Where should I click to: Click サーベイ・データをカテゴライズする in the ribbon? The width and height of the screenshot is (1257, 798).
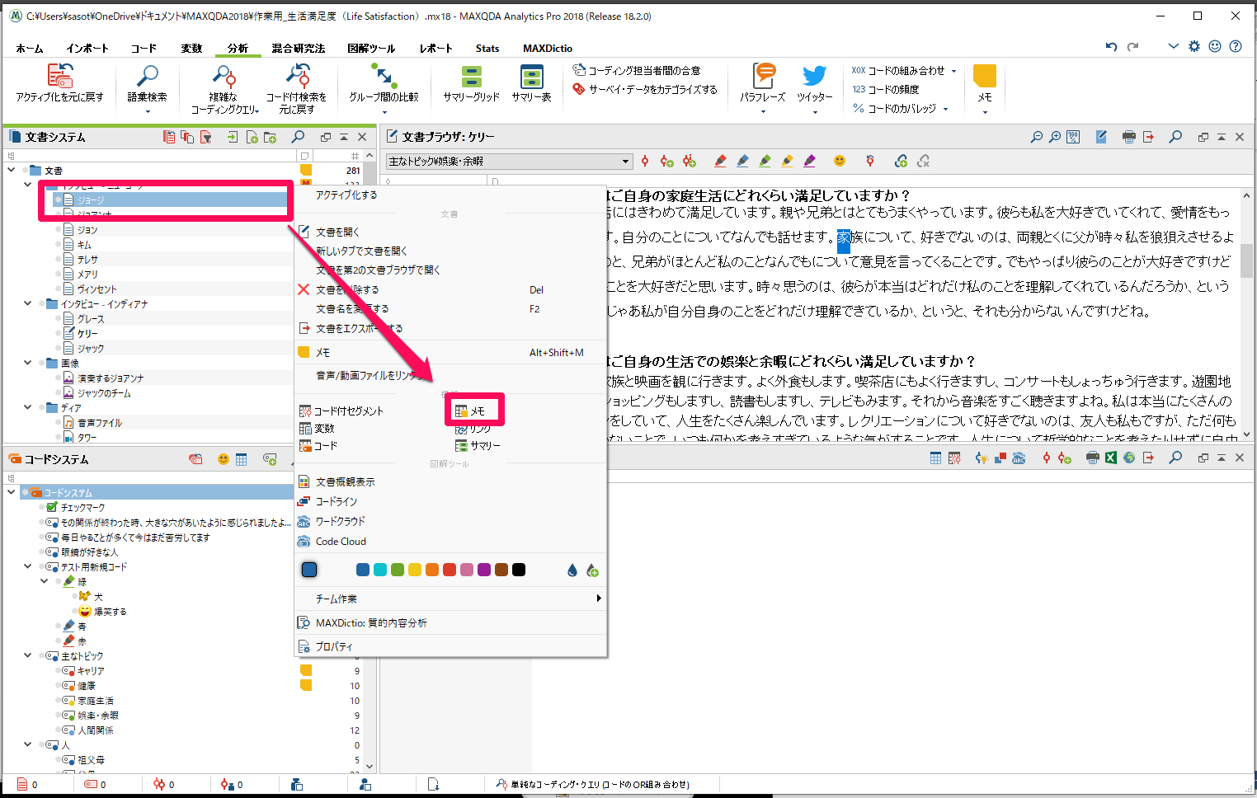[x=645, y=89]
